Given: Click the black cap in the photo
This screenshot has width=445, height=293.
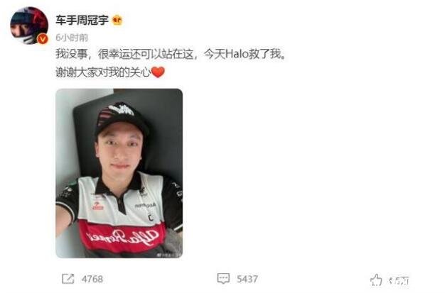Looking at the screenshot, I should click(122, 118).
